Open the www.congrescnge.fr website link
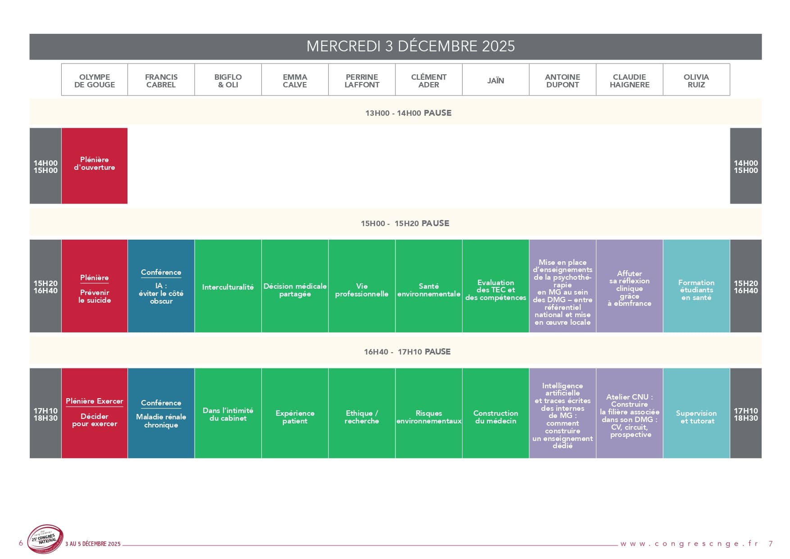 coord(689,544)
